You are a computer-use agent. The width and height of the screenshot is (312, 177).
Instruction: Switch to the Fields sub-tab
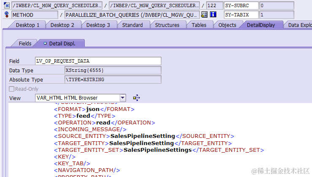coord(25,43)
